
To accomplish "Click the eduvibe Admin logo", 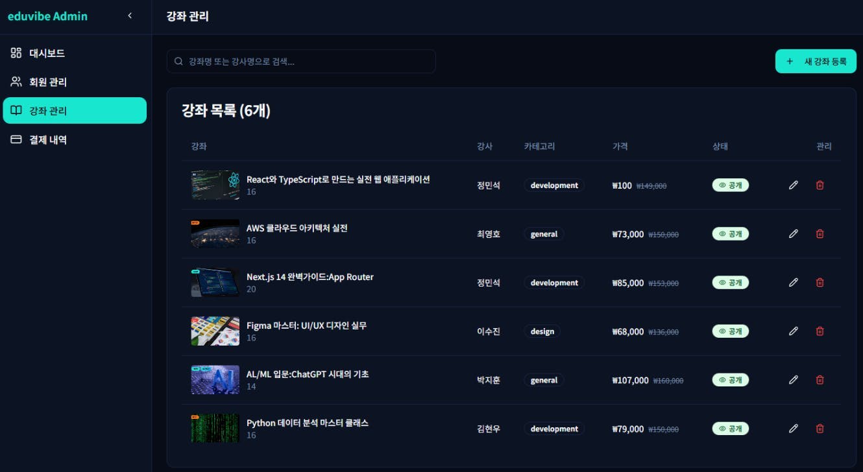I will tap(47, 16).
